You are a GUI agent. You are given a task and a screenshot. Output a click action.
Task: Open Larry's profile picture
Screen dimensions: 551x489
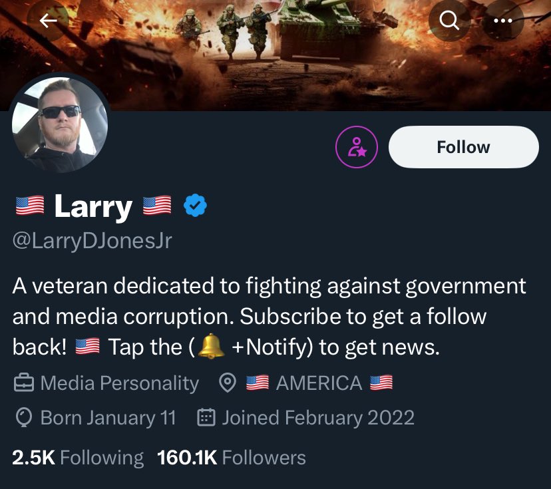pyautogui.click(x=60, y=124)
